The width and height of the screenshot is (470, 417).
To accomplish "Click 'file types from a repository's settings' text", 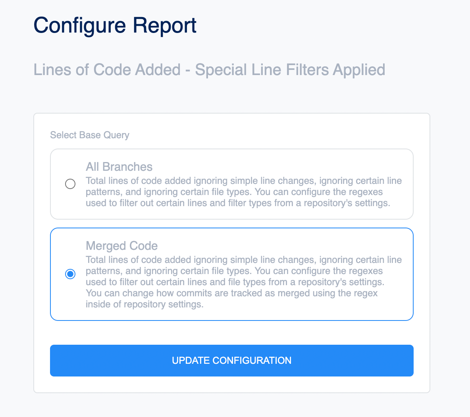I will click(306, 282).
